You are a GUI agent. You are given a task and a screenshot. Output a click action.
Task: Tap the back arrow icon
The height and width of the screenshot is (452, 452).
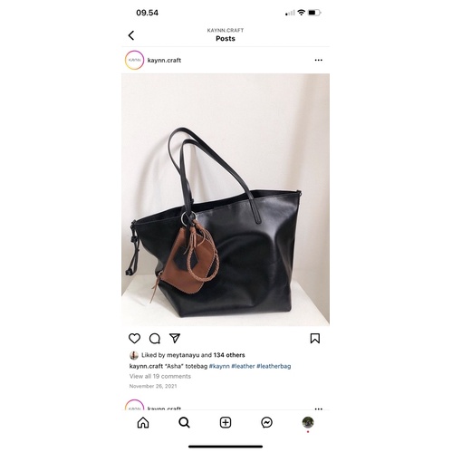(x=131, y=35)
